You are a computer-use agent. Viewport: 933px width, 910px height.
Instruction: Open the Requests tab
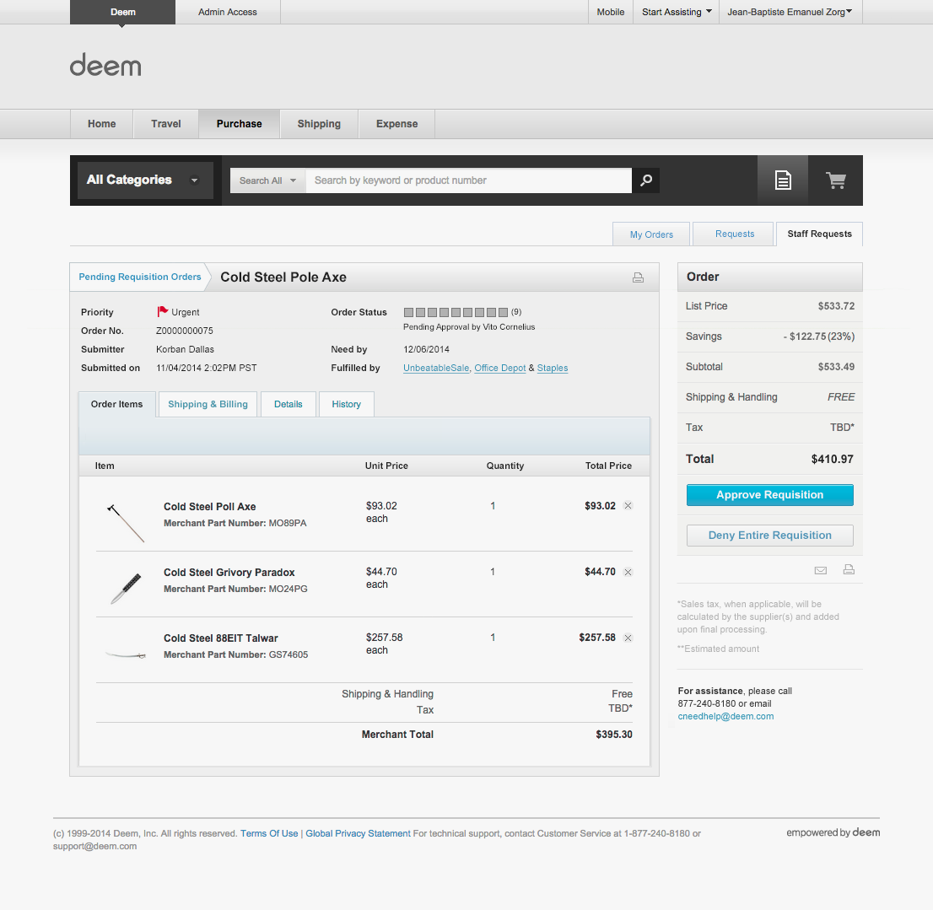click(x=734, y=234)
